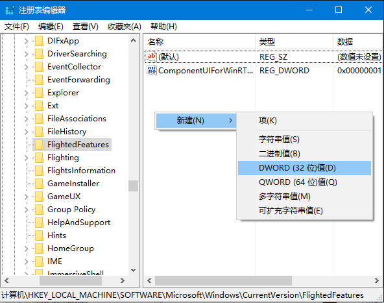Click the tree pane vertical scrollbar thumb

[133, 186]
